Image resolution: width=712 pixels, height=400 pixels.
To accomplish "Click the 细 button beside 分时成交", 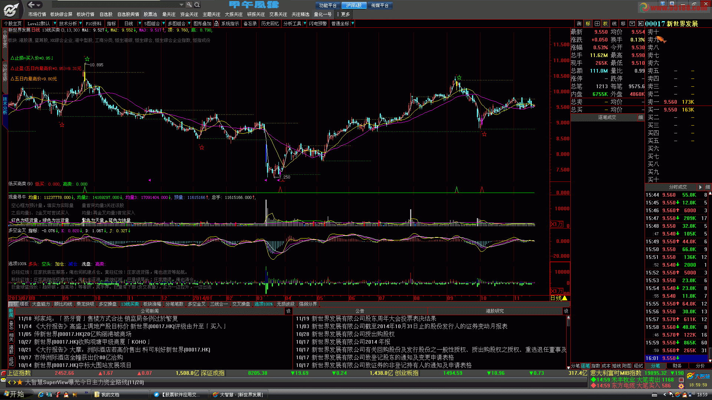I will (708, 187).
